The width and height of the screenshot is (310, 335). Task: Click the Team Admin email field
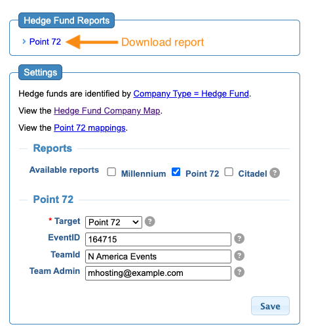pyautogui.click(x=158, y=273)
